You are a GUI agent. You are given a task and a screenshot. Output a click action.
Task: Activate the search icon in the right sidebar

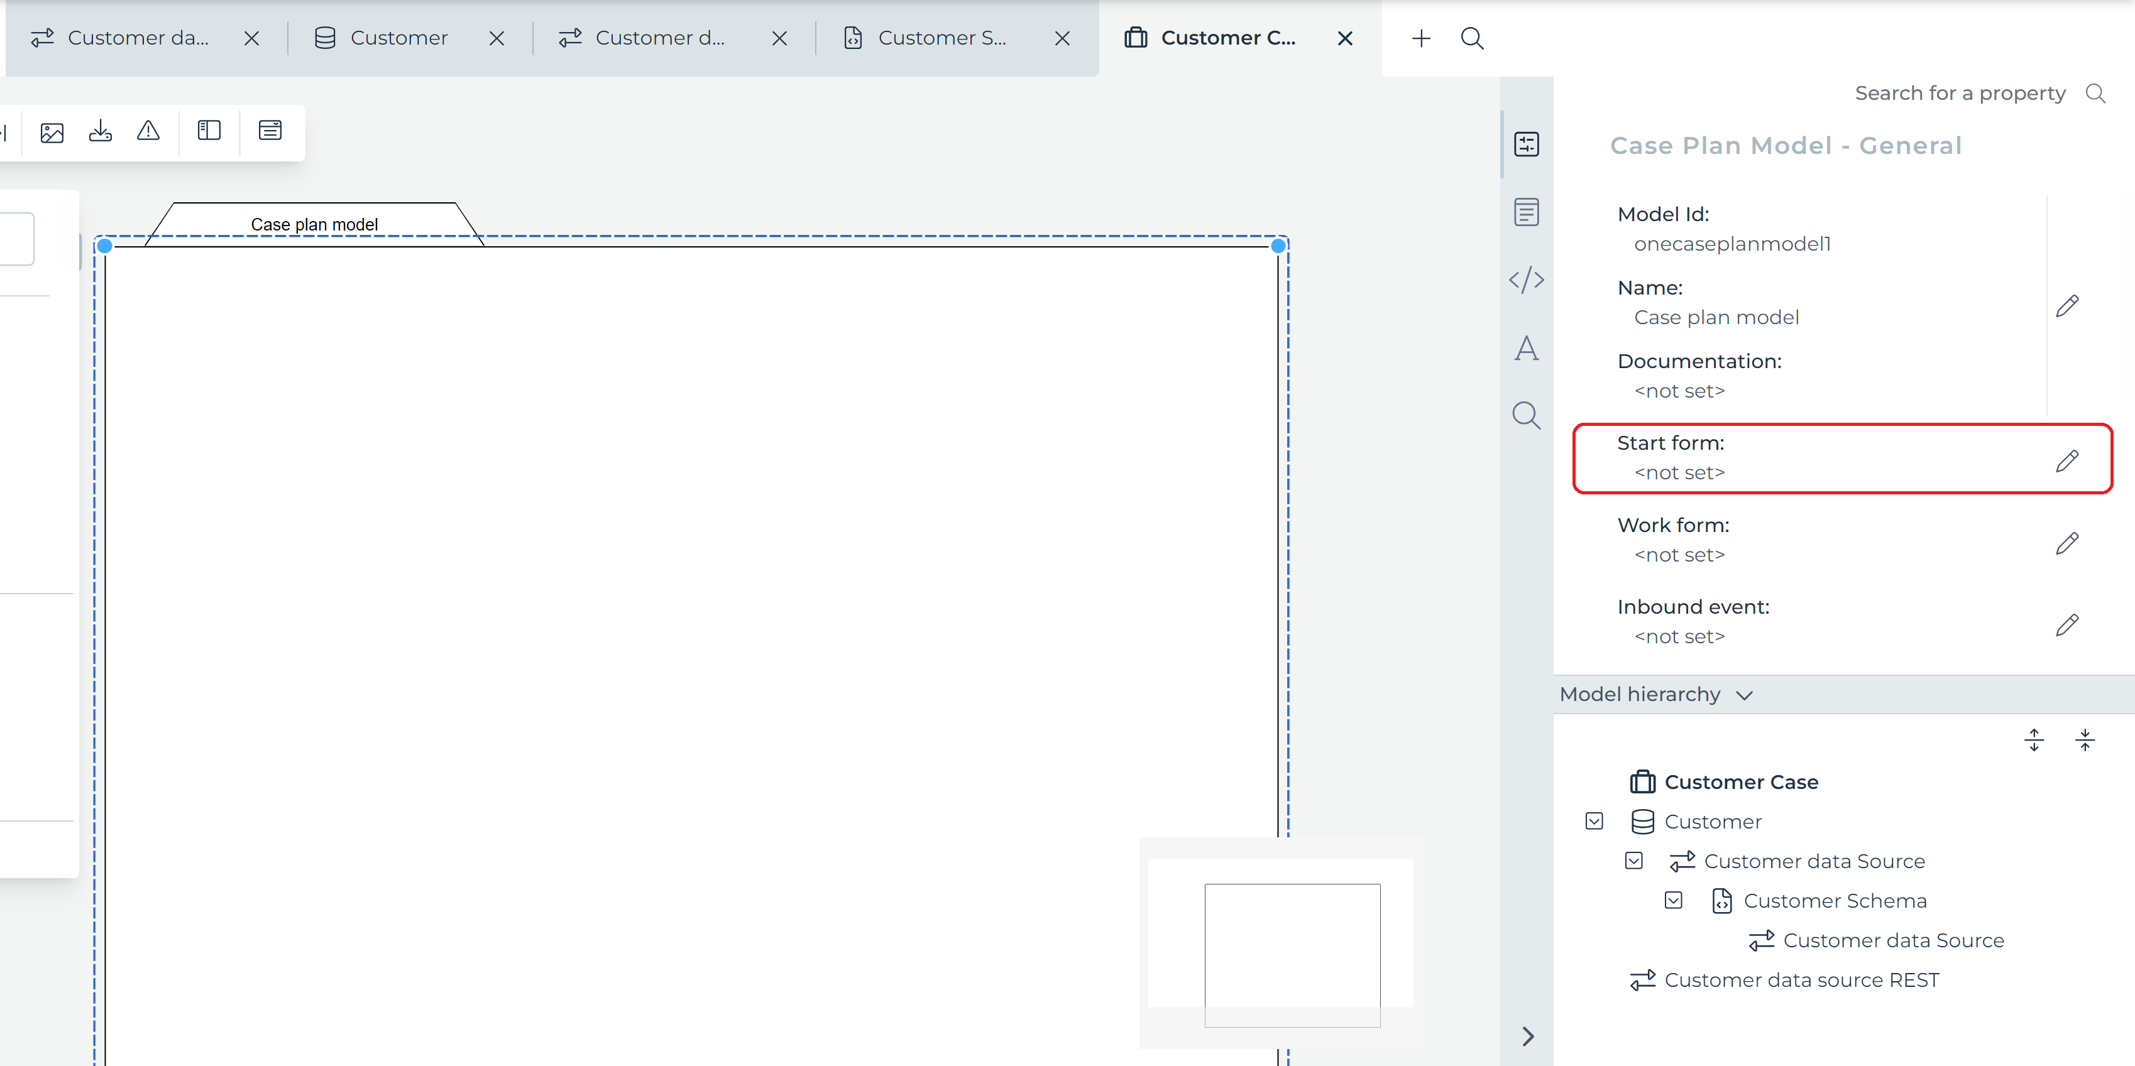[x=1526, y=416]
